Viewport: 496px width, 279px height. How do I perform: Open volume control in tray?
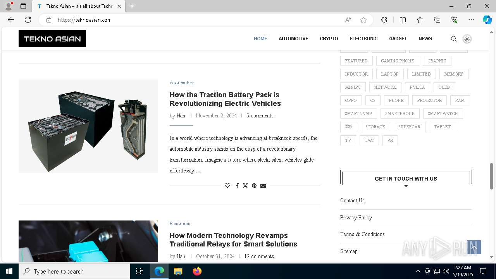coord(446,271)
